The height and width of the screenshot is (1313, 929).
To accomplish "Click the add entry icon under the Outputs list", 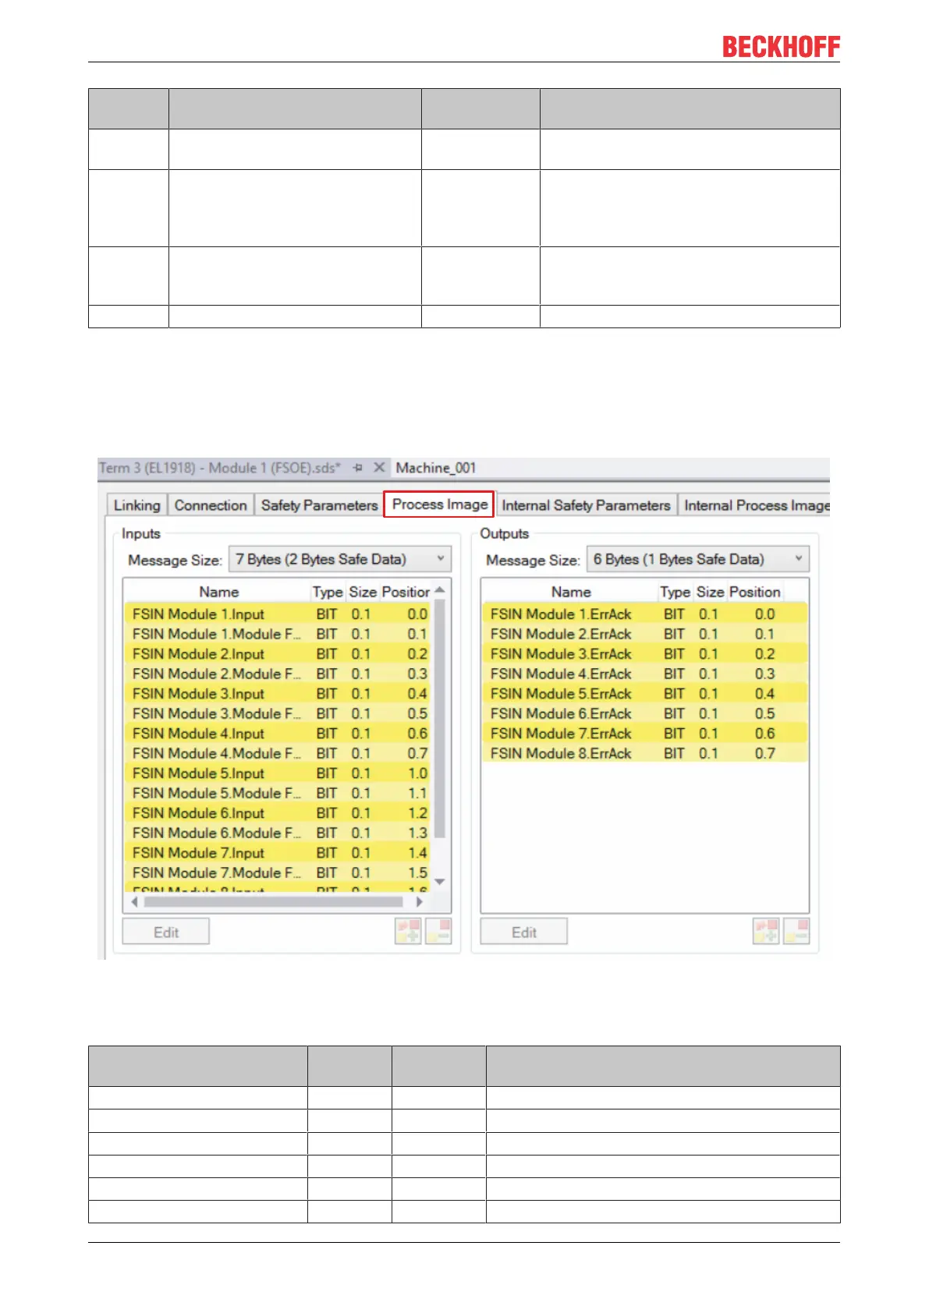I will [766, 931].
